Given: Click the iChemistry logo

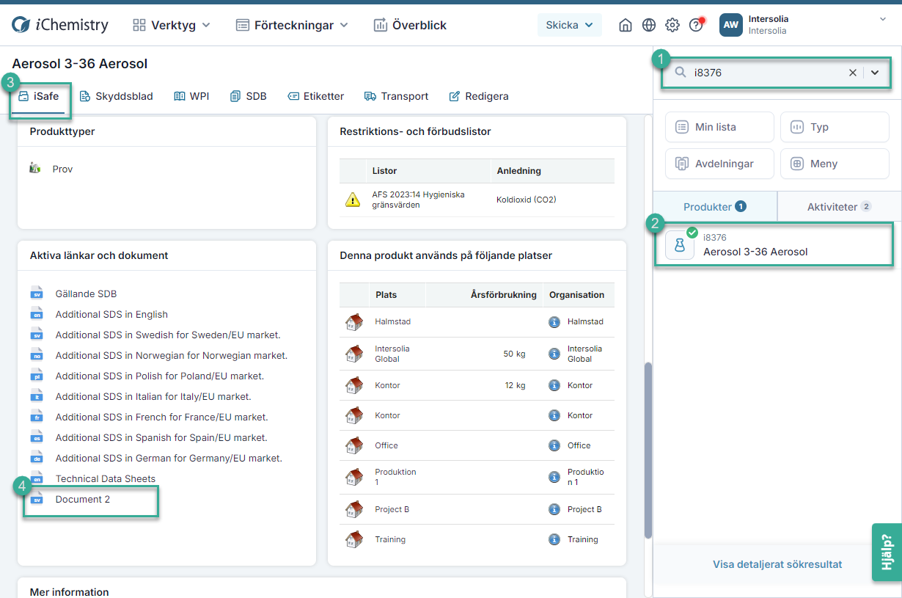Looking at the screenshot, I should (x=60, y=25).
